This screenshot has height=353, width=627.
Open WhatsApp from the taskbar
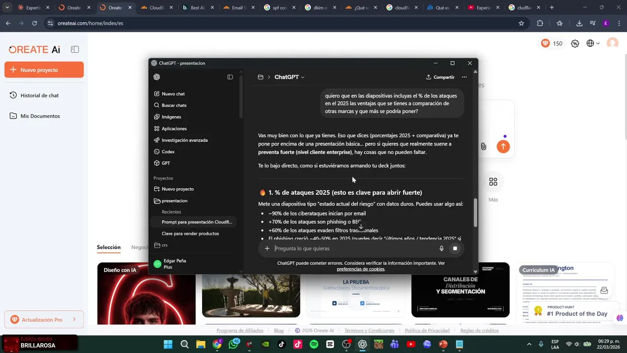tap(233, 345)
